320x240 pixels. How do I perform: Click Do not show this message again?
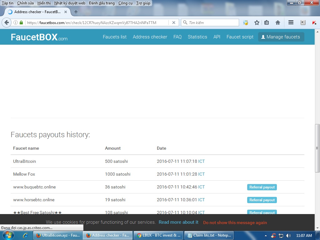235,222
